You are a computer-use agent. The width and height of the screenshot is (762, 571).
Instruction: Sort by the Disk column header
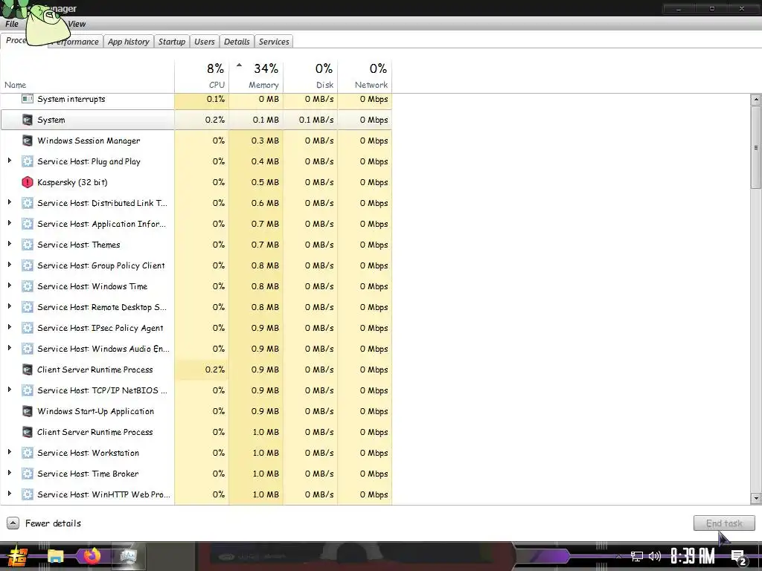click(310, 76)
